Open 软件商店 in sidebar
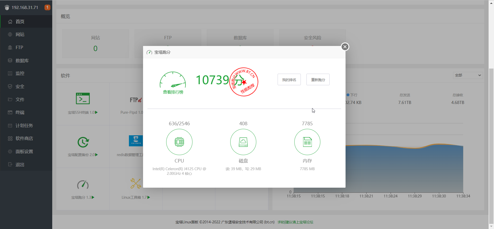494x229 pixels. click(26, 138)
